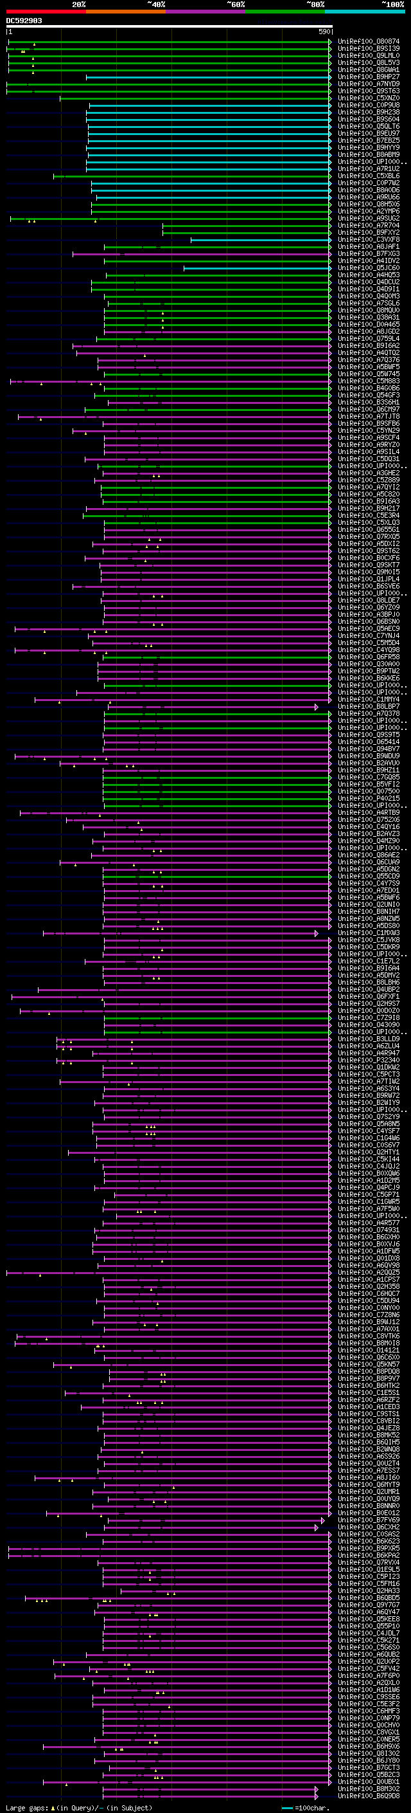Select hit label UniRef100_A3GHE2
Viewport: 411px width, 1813px height.
coord(369,473)
